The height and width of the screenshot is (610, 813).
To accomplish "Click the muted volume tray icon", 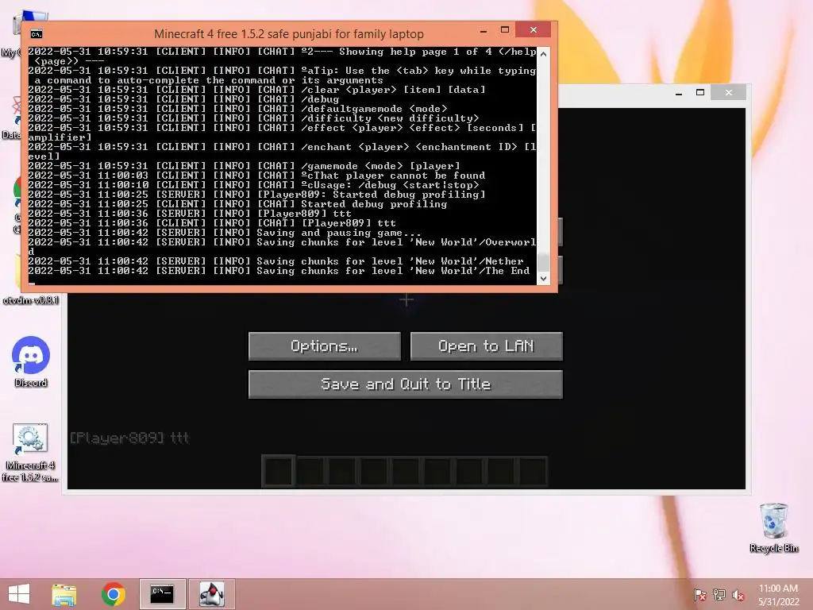I will click(738, 594).
